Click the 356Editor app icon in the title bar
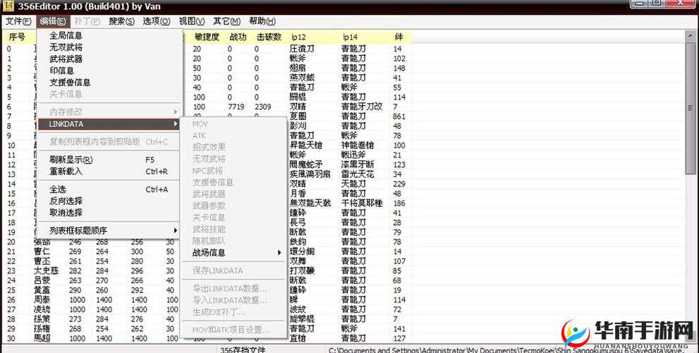Viewport: 699px width, 353px height. (x=8, y=6)
